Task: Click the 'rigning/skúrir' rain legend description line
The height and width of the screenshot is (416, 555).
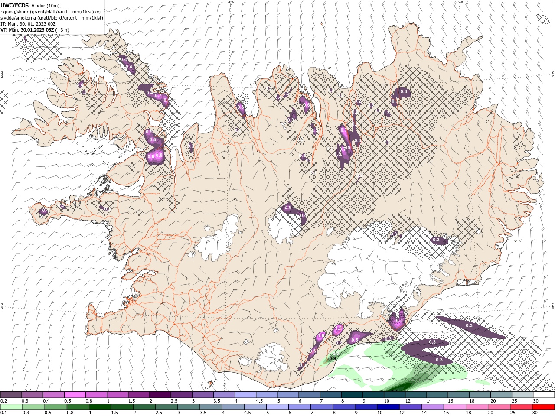Action: pos(51,12)
